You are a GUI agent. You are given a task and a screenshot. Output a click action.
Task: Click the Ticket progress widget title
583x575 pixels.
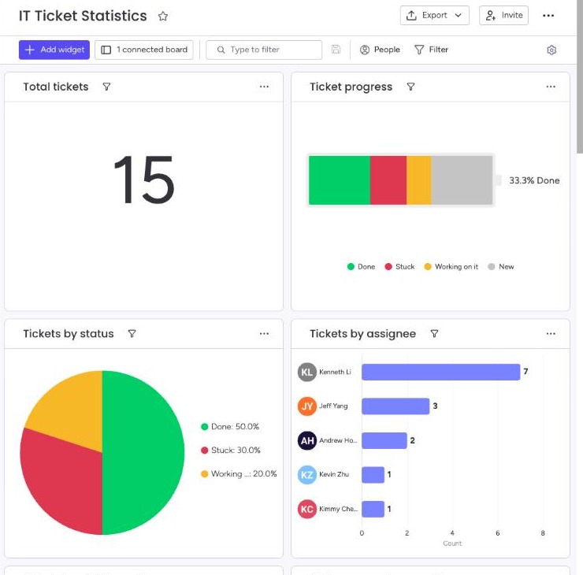351,87
